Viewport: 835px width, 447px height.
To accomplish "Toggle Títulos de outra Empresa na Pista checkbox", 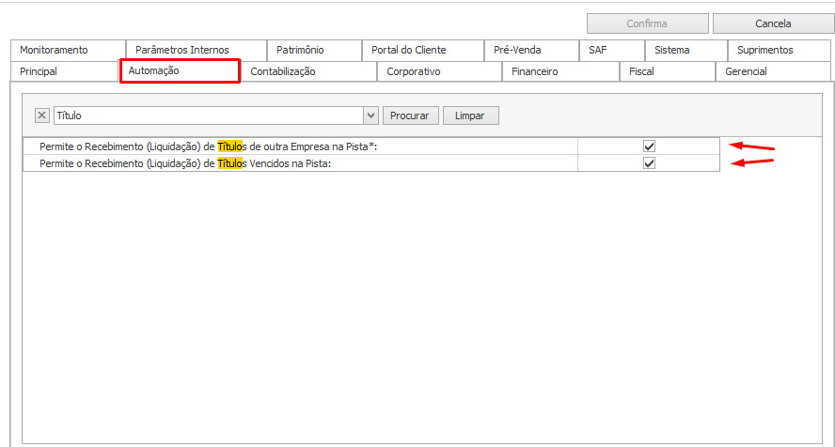I will point(649,146).
